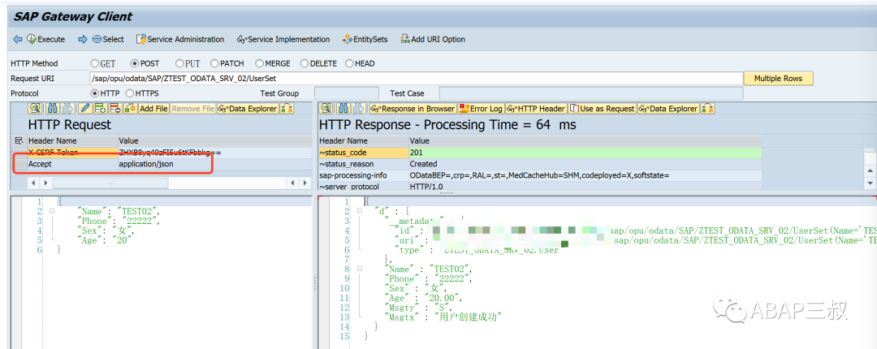The width and height of the screenshot is (877, 349).
Task: Choose the HTTP protocol option
Action: coord(94,93)
